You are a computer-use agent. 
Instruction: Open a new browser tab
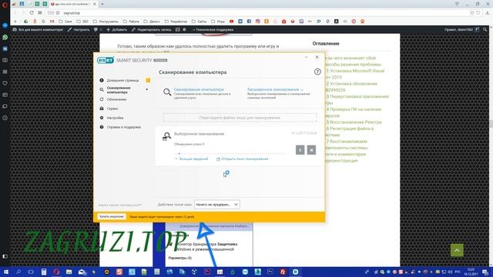102,4
